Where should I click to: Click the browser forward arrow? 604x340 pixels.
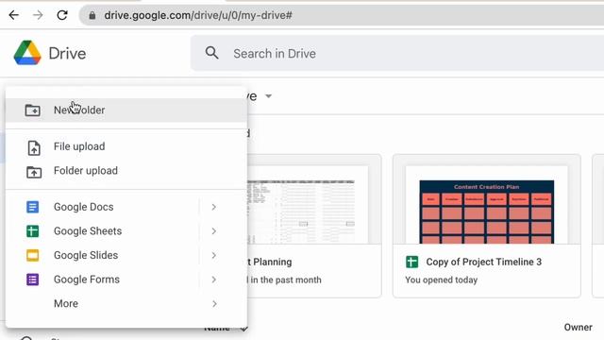pyautogui.click(x=38, y=15)
